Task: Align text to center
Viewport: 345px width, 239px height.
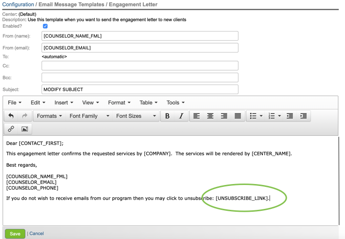Action: tap(210, 116)
